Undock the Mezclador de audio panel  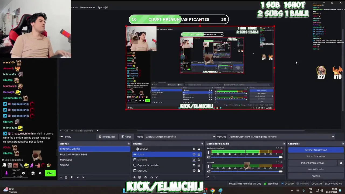(284, 144)
